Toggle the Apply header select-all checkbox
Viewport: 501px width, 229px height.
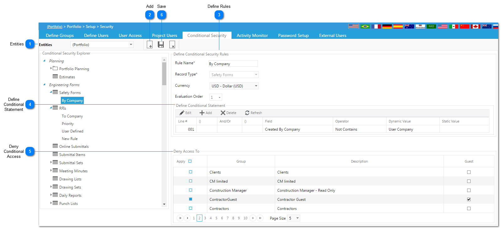190,161
